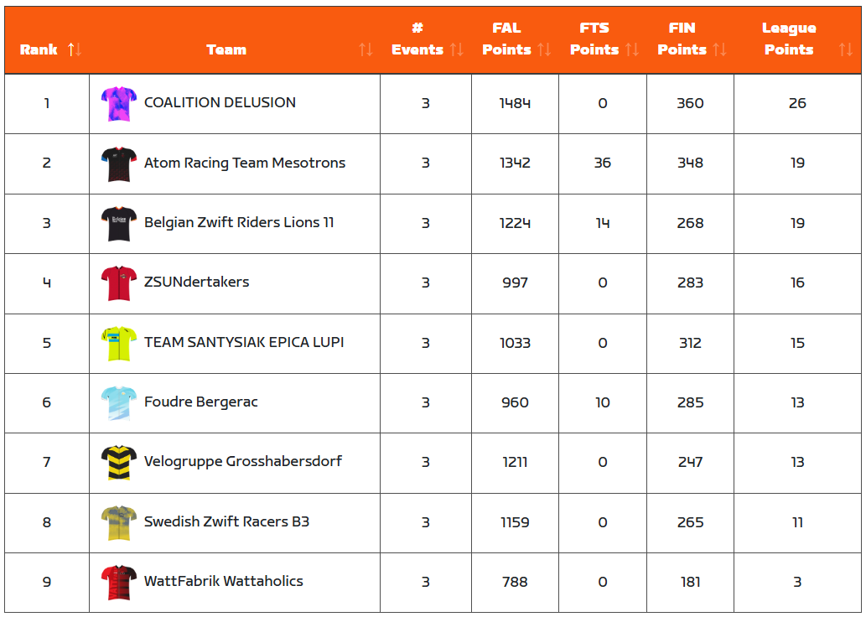Screen dimensions: 866x617
Task: Sort by Team column arrows
Action: [366, 49]
